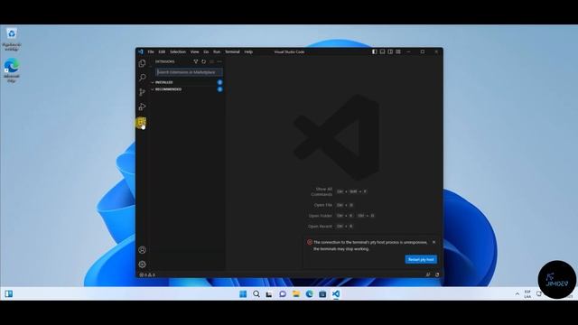The width and height of the screenshot is (578, 325).
Task: Open Task View on the taskbar
Action: [x=269, y=293]
